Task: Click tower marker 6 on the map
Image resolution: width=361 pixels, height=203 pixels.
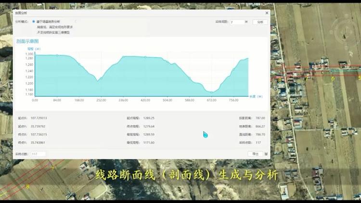Action: point(333,78)
